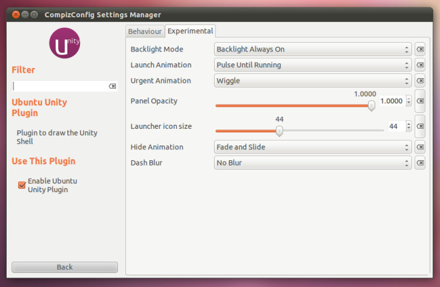Click the Launcher icon size label
This screenshot has width=440, height=287.
pos(161,126)
